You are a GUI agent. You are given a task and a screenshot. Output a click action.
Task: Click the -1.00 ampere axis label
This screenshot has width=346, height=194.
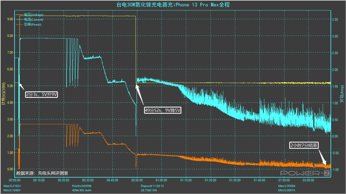point(336,170)
